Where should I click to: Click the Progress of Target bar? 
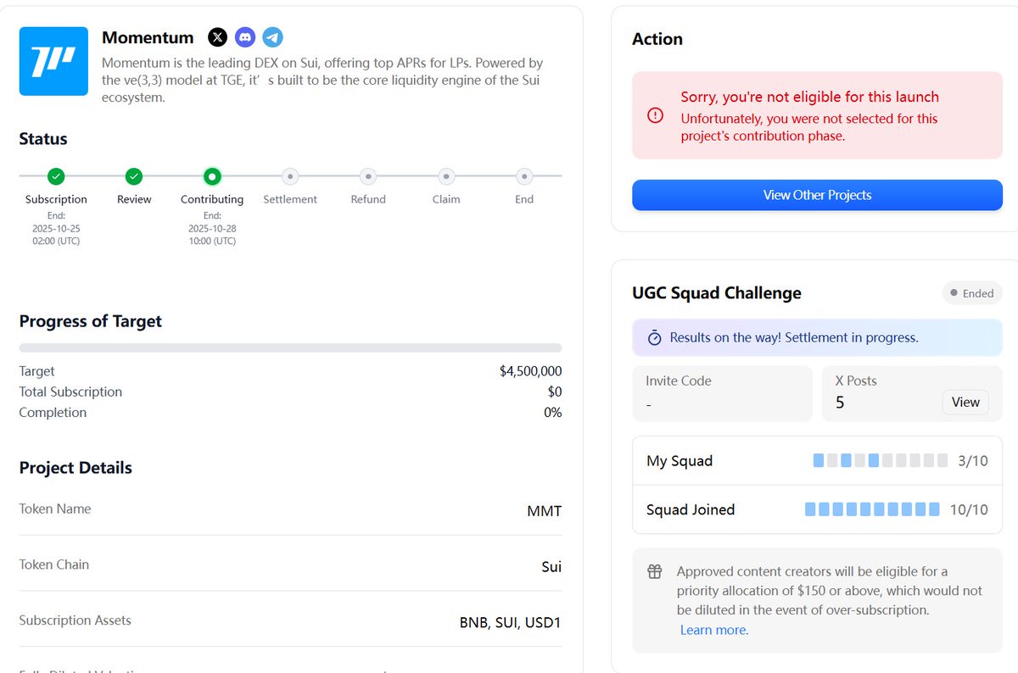[290, 348]
